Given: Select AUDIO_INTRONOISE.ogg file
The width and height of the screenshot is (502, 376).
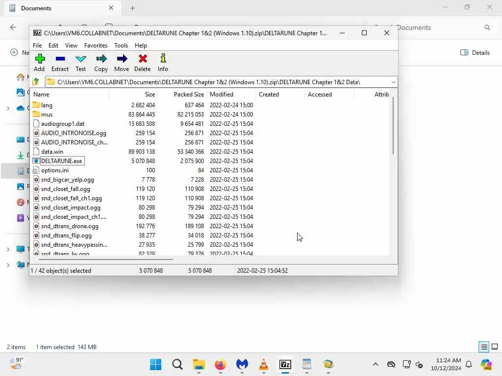Looking at the screenshot, I should coord(74,133).
